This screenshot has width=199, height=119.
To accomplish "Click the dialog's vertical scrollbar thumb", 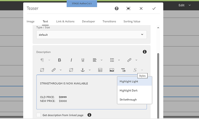I will 158,86.
